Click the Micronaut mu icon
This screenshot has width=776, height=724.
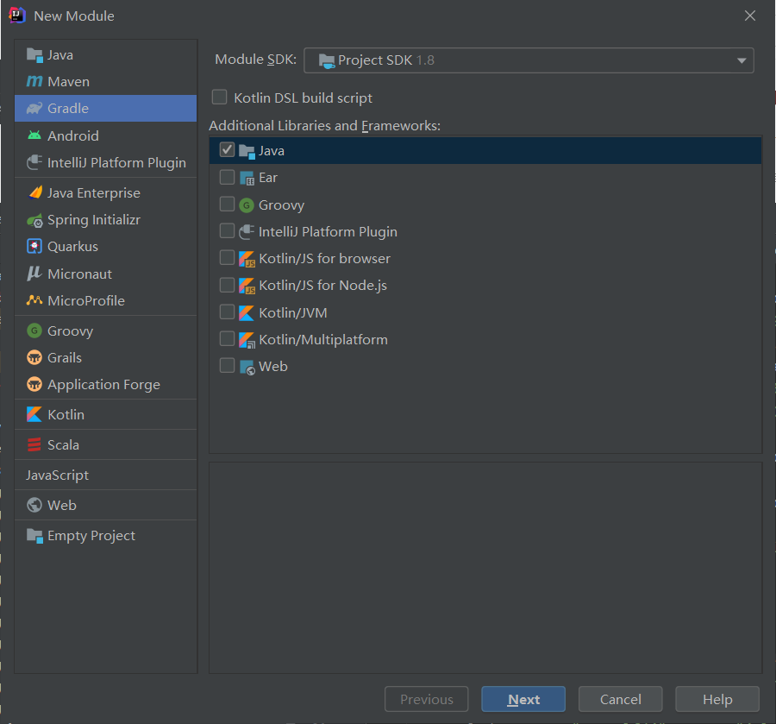click(x=34, y=274)
